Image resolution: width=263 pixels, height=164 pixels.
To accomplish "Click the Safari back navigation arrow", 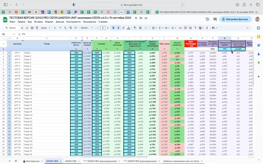I will (x=16, y=5).
